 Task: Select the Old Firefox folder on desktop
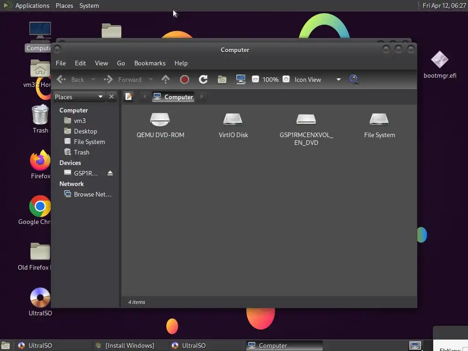pyautogui.click(x=35, y=256)
